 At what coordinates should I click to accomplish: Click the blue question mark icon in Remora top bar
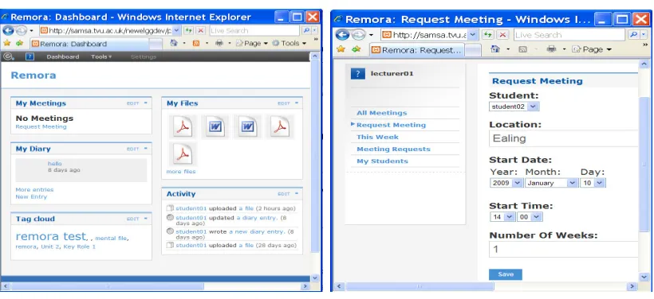(30, 56)
